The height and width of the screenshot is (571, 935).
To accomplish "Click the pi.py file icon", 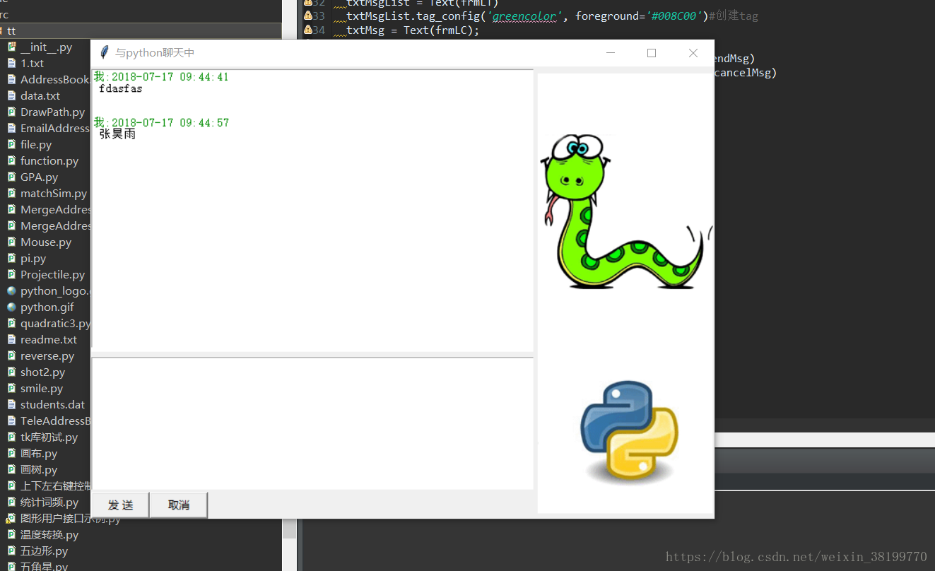I will [11, 258].
